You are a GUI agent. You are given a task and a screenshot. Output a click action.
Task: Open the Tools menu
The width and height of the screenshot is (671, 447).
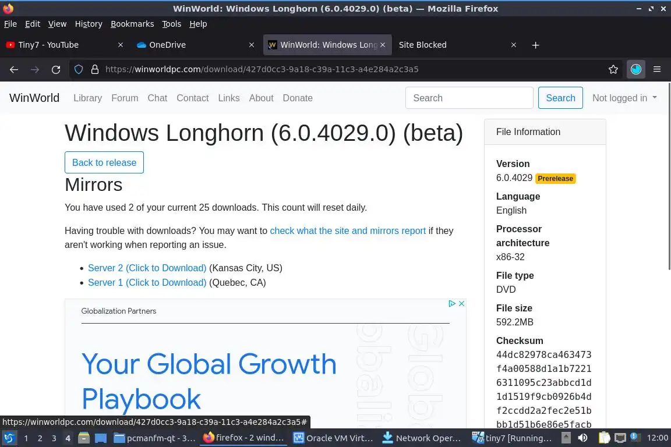click(172, 24)
